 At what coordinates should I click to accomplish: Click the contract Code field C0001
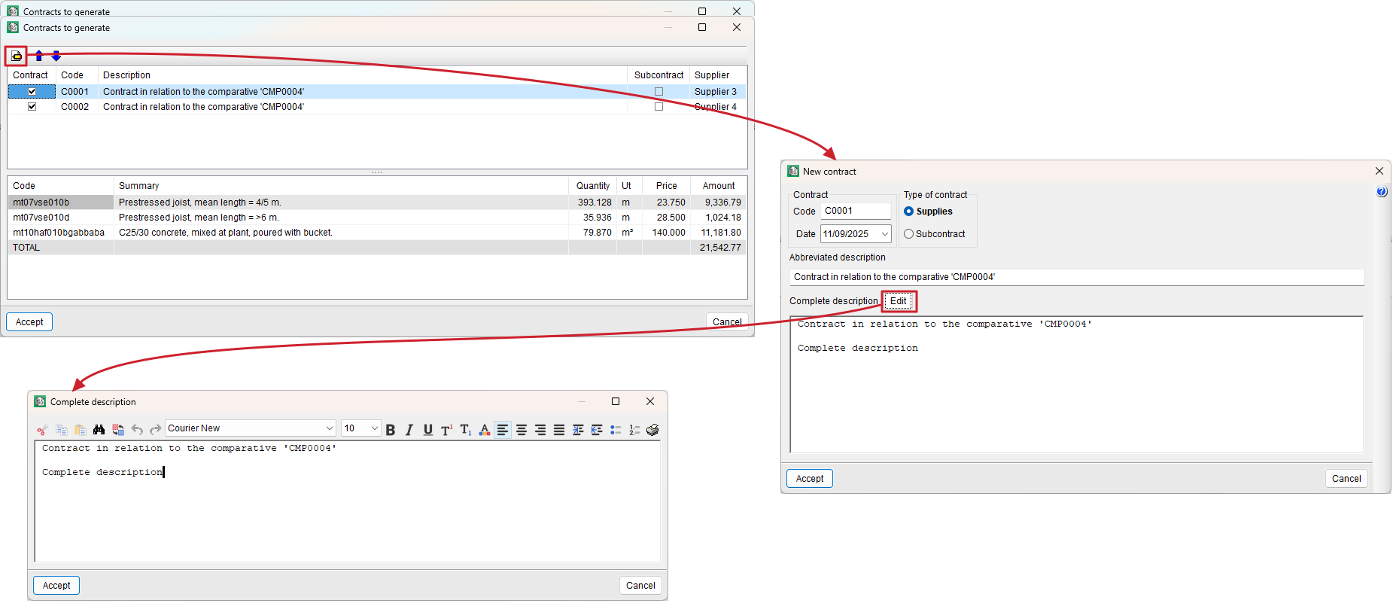pyautogui.click(x=856, y=211)
